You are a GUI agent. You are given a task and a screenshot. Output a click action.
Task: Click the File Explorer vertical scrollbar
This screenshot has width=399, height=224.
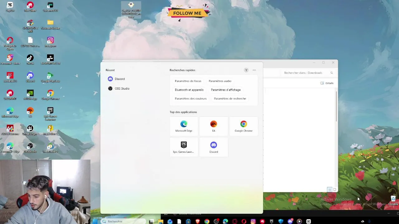click(336, 106)
